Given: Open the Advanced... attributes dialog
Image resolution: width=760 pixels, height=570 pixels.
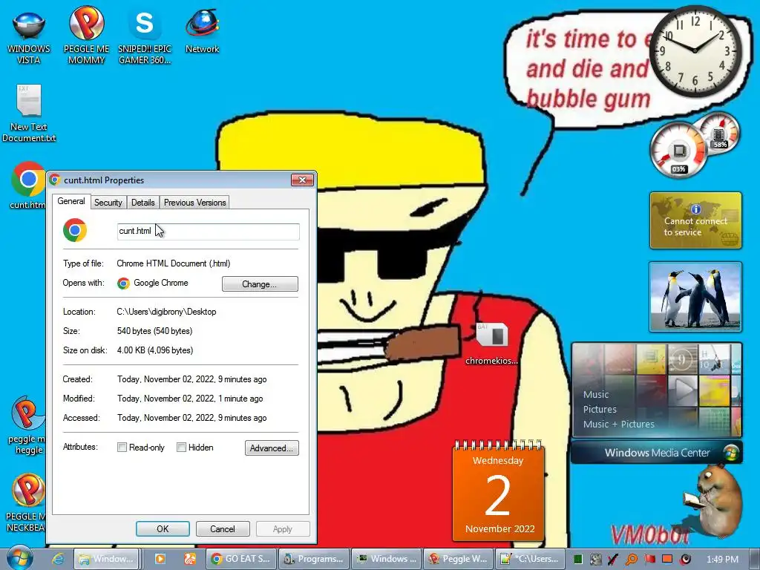Looking at the screenshot, I should (272, 448).
